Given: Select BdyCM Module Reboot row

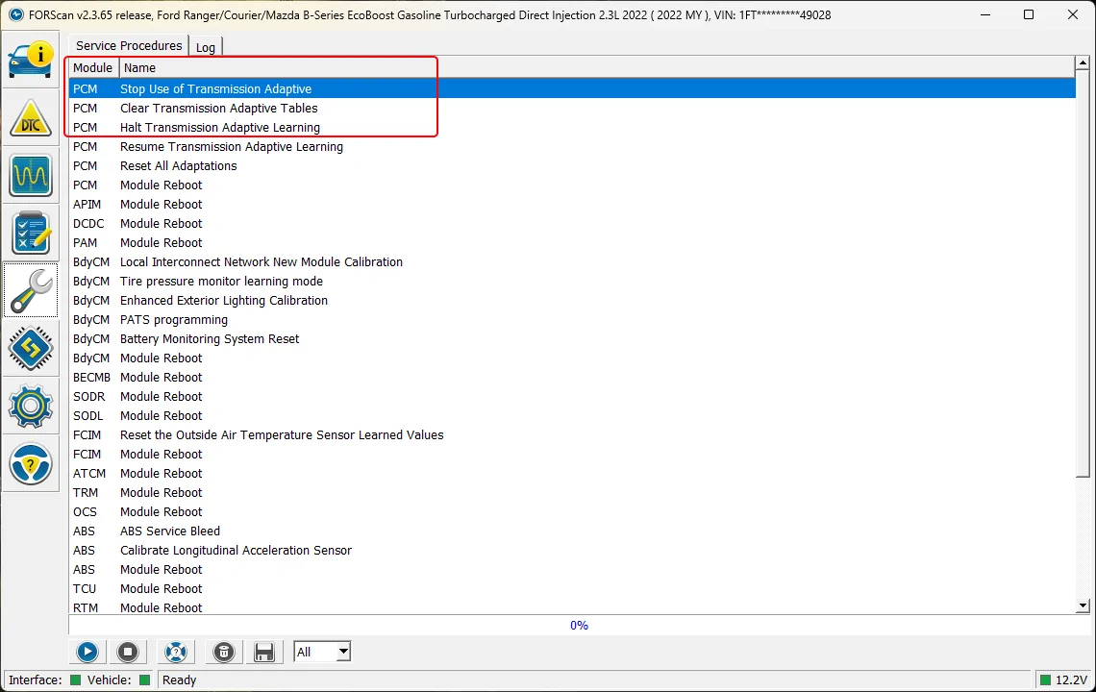Looking at the screenshot, I should coord(572,358).
